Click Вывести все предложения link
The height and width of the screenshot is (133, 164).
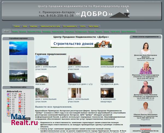click(54, 107)
